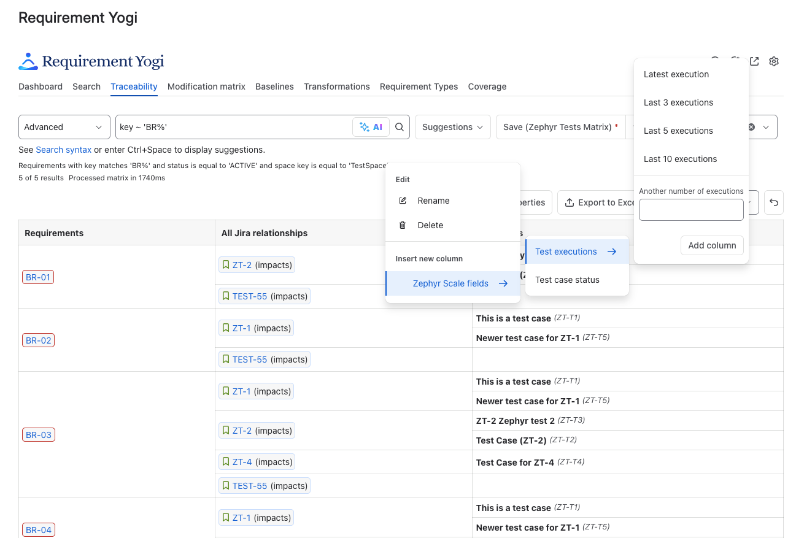Click 'This is a test case' in BR-02
The image size is (796, 538).
coord(514,318)
